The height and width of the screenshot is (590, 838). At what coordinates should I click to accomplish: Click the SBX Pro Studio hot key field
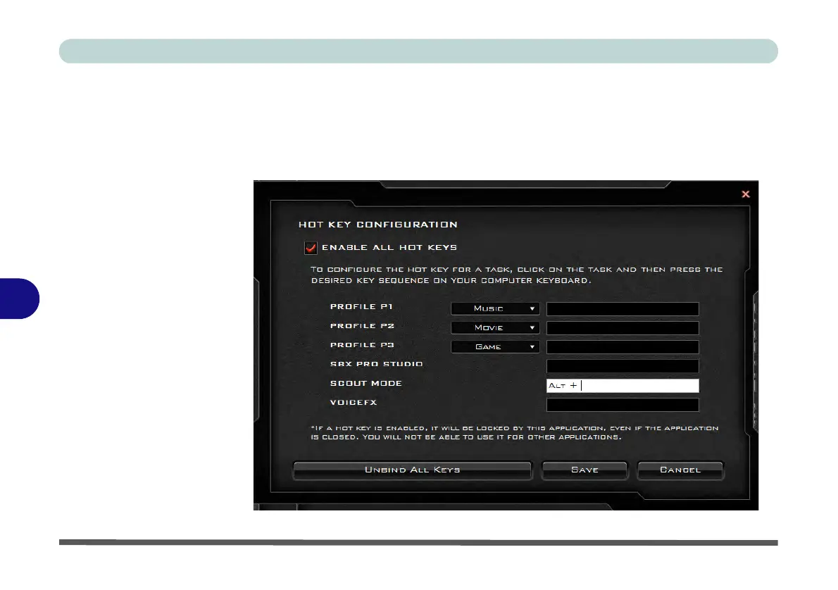623,366
